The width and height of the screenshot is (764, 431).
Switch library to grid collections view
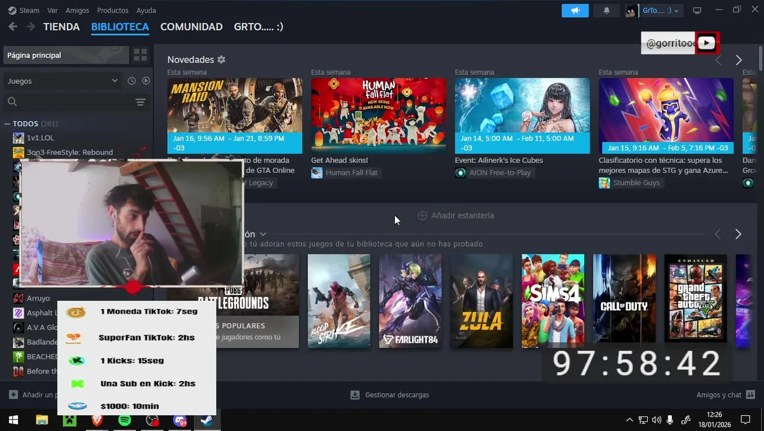click(140, 55)
